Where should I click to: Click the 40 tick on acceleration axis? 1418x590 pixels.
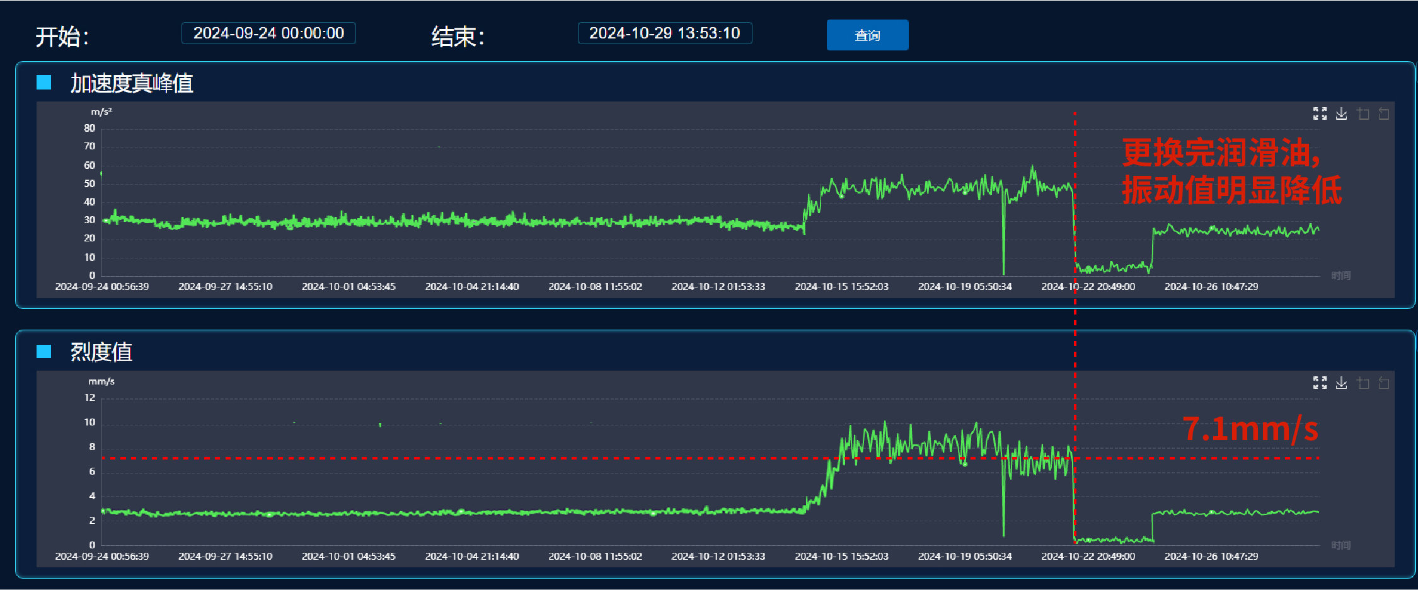click(x=89, y=202)
